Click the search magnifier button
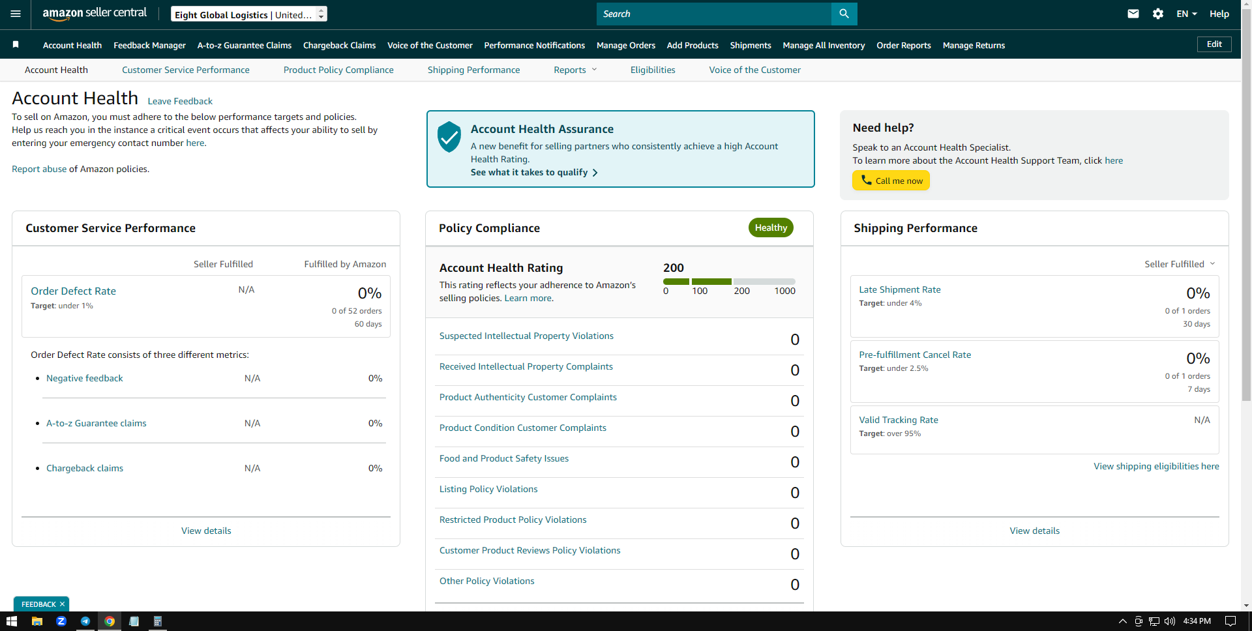Viewport: 1252px width, 631px height. point(844,14)
